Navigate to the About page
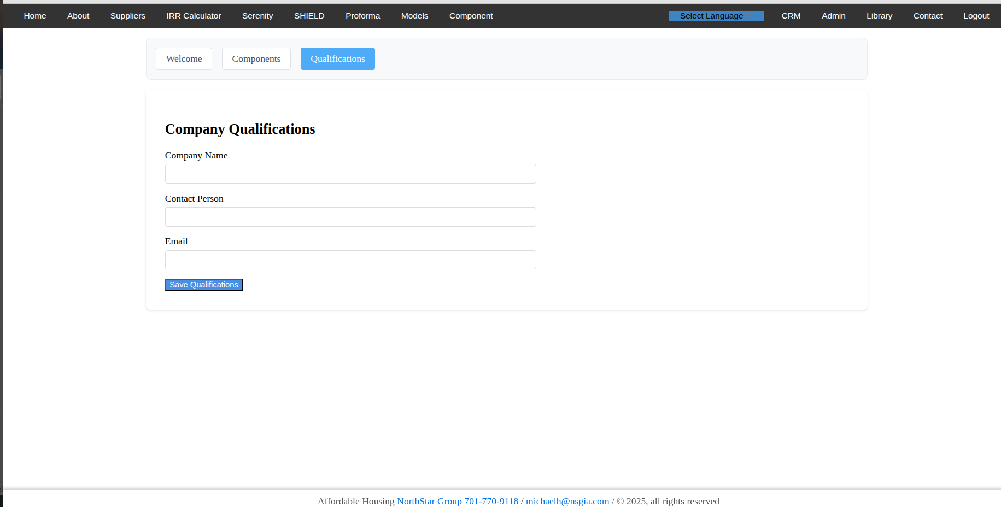 pos(78,16)
